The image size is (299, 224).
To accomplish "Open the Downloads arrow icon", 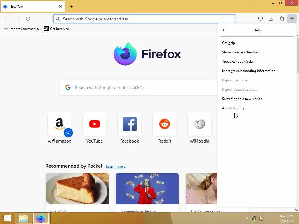I will pyautogui.click(x=271, y=19).
